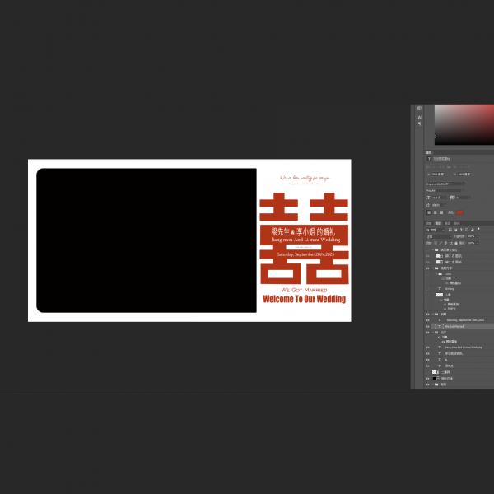Click the T icon of the 'We Got Married' layer

tap(440, 326)
